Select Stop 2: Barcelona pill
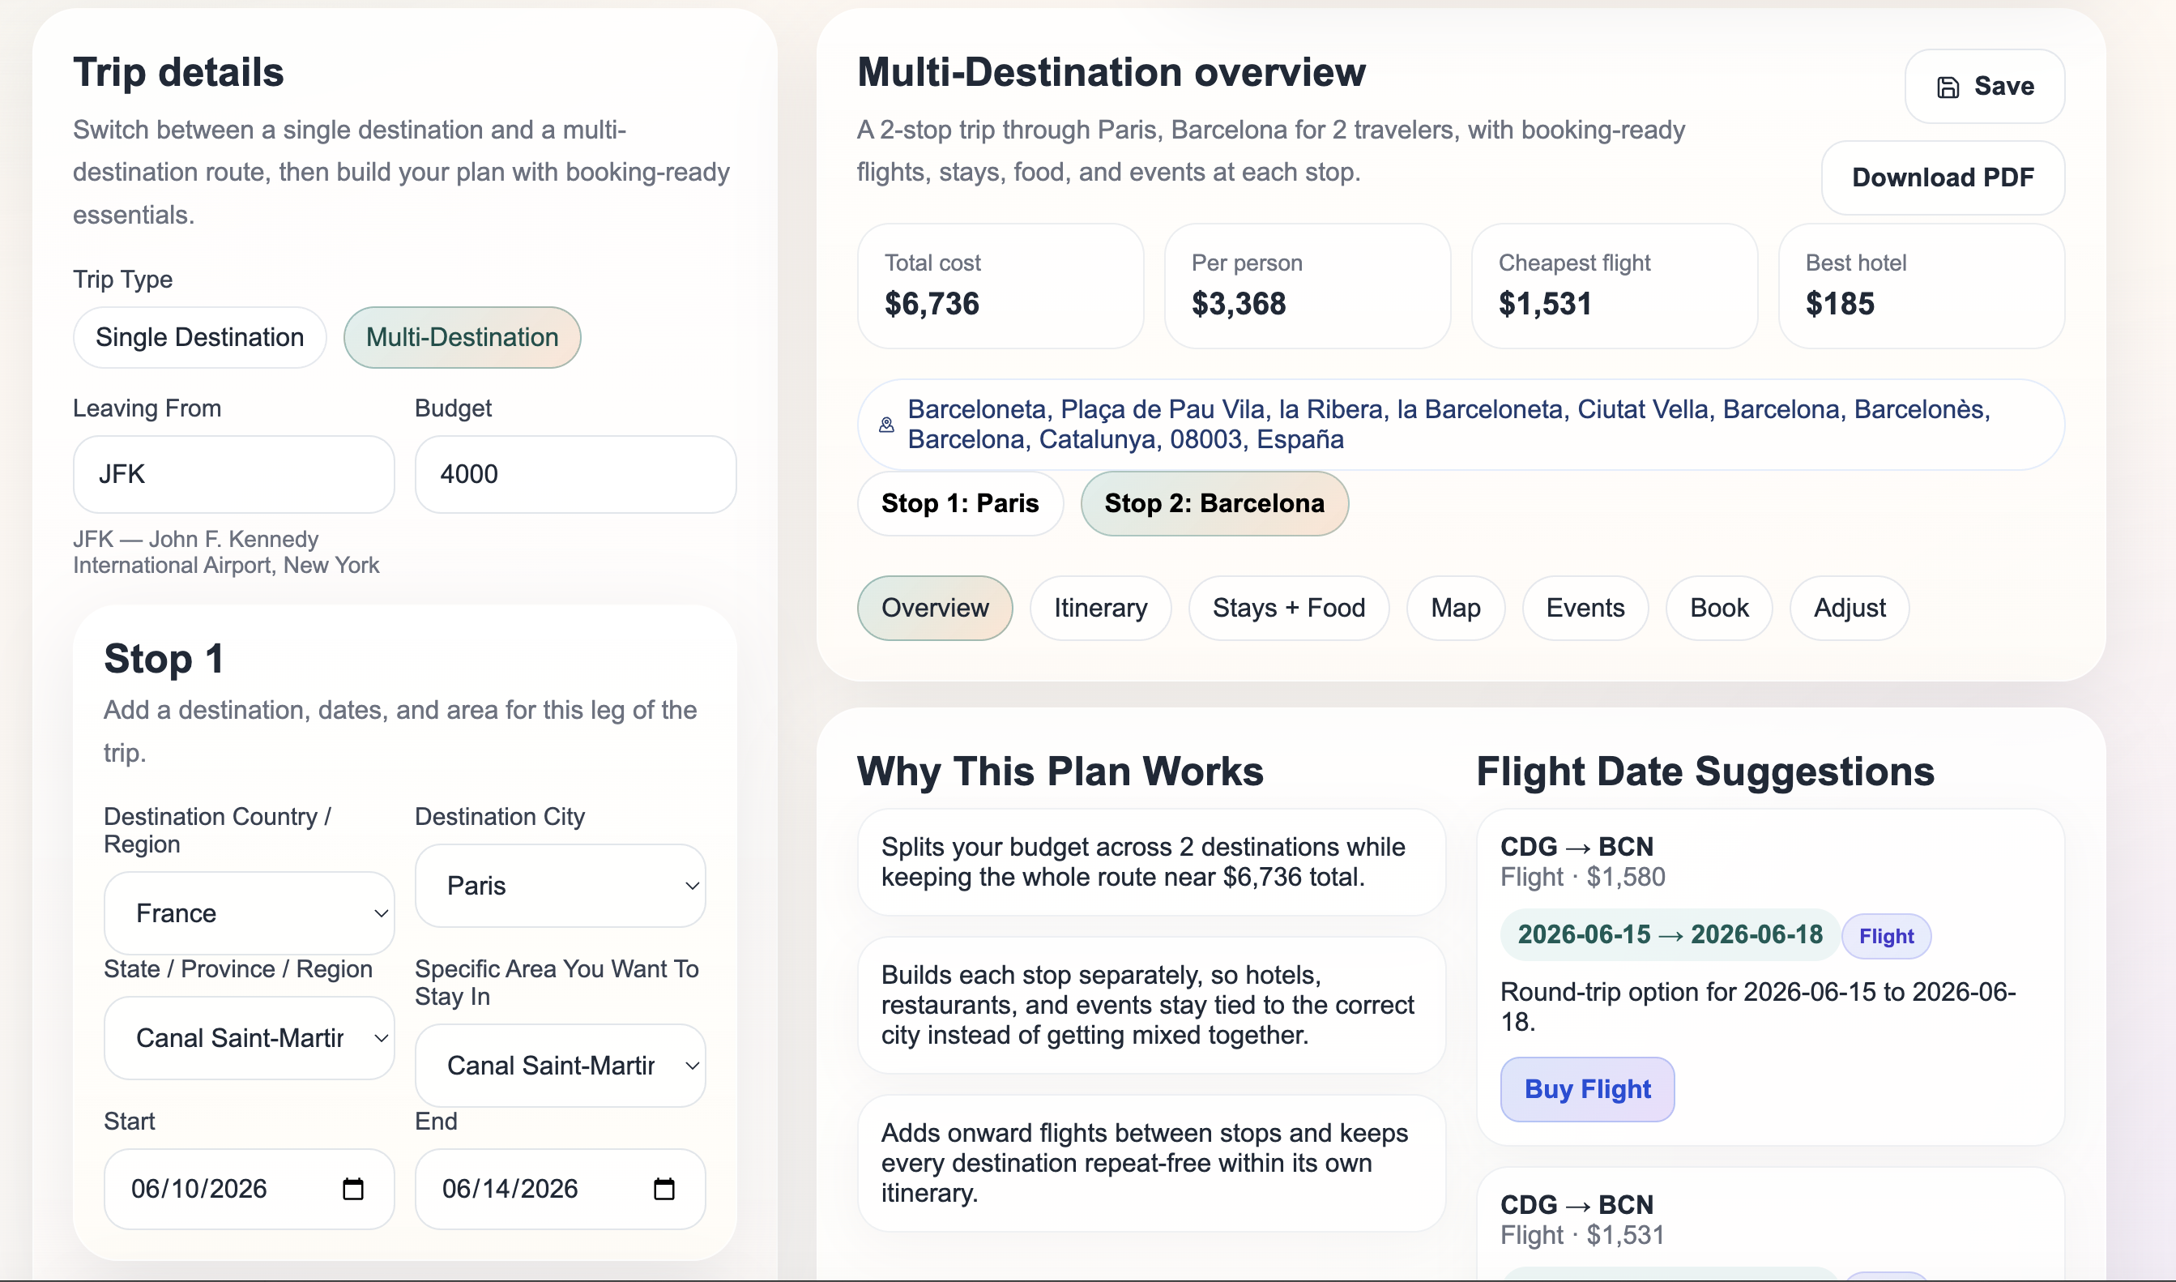 click(1214, 504)
